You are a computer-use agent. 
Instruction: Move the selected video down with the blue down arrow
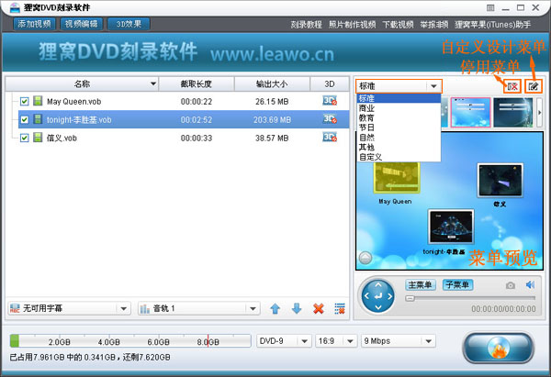[x=297, y=309]
